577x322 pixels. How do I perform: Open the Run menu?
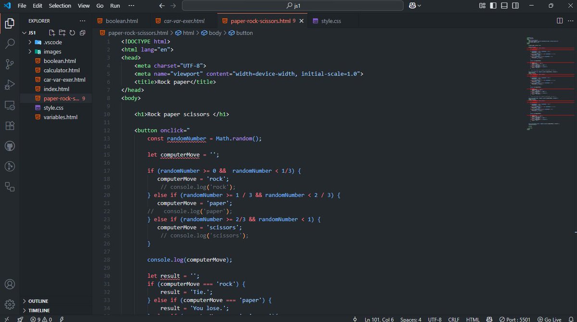point(114,6)
